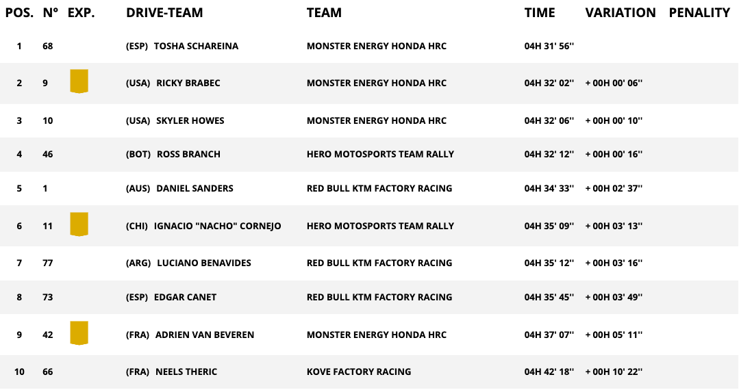Image resolution: width=739 pixels, height=390 pixels.
Task: Click the POS. column header
Action: (x=19, y=12)
